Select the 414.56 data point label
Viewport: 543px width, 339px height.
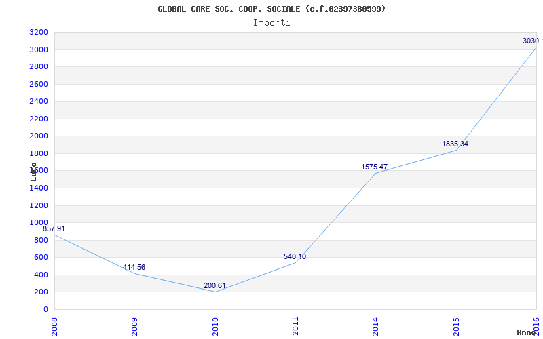point(134,268)
